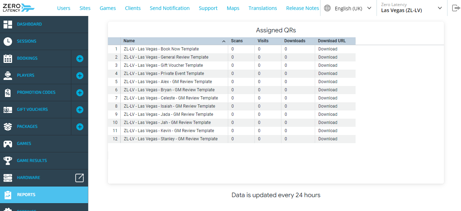Click the plus icon next to Bookings

pos(80,58)
